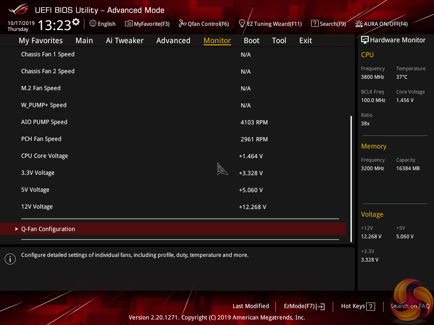
Task: Click the date 10/17/2019 Thursday
Action: click(x=21, y=26)
